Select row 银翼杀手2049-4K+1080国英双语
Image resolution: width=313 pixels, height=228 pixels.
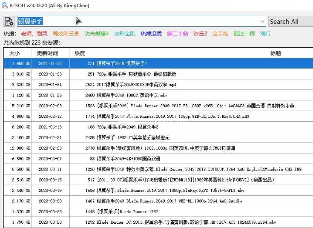pyautogui.click(x=158, y=159)
